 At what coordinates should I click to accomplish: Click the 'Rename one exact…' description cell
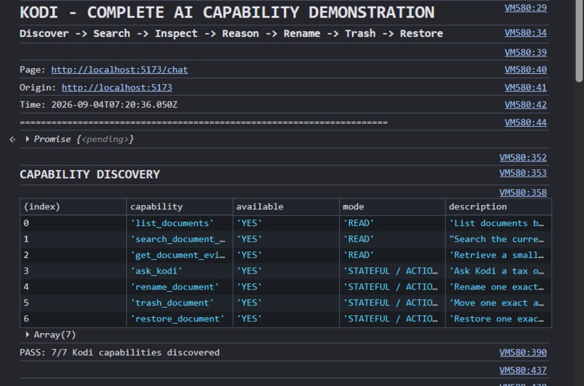tap(499, 287)
